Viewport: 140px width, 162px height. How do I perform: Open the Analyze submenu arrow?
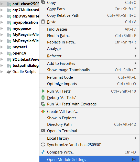tap(135, 48)
